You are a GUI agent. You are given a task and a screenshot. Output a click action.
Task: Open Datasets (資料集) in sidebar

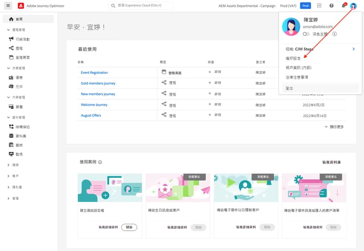click(17, 135)
